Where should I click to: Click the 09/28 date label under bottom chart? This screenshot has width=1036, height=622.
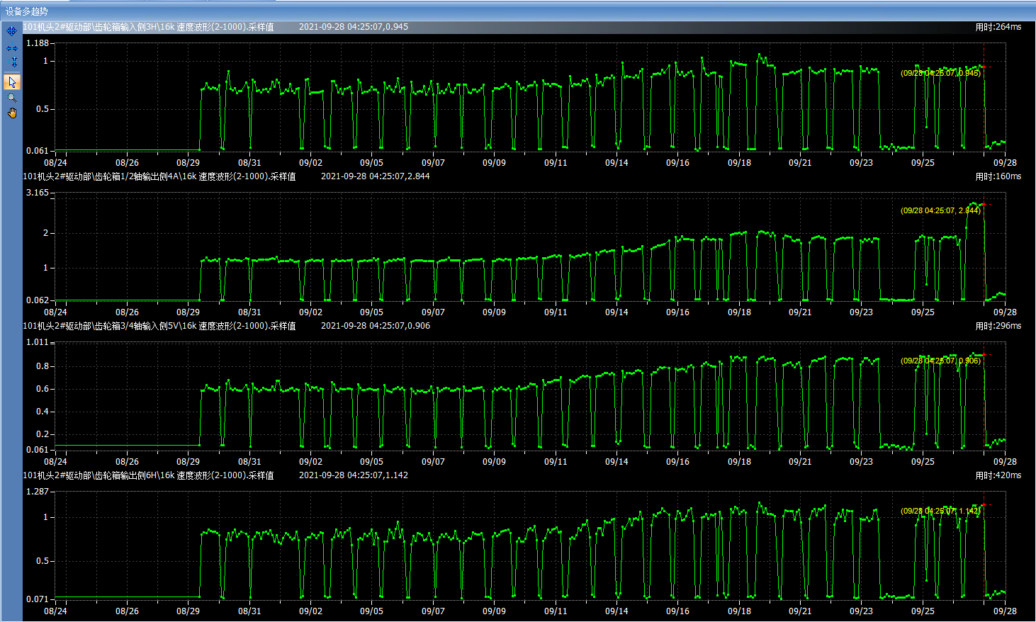[x=1004, y=611]
